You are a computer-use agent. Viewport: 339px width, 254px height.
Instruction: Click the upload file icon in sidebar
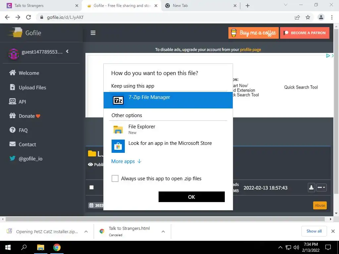(x=13, y=87)
